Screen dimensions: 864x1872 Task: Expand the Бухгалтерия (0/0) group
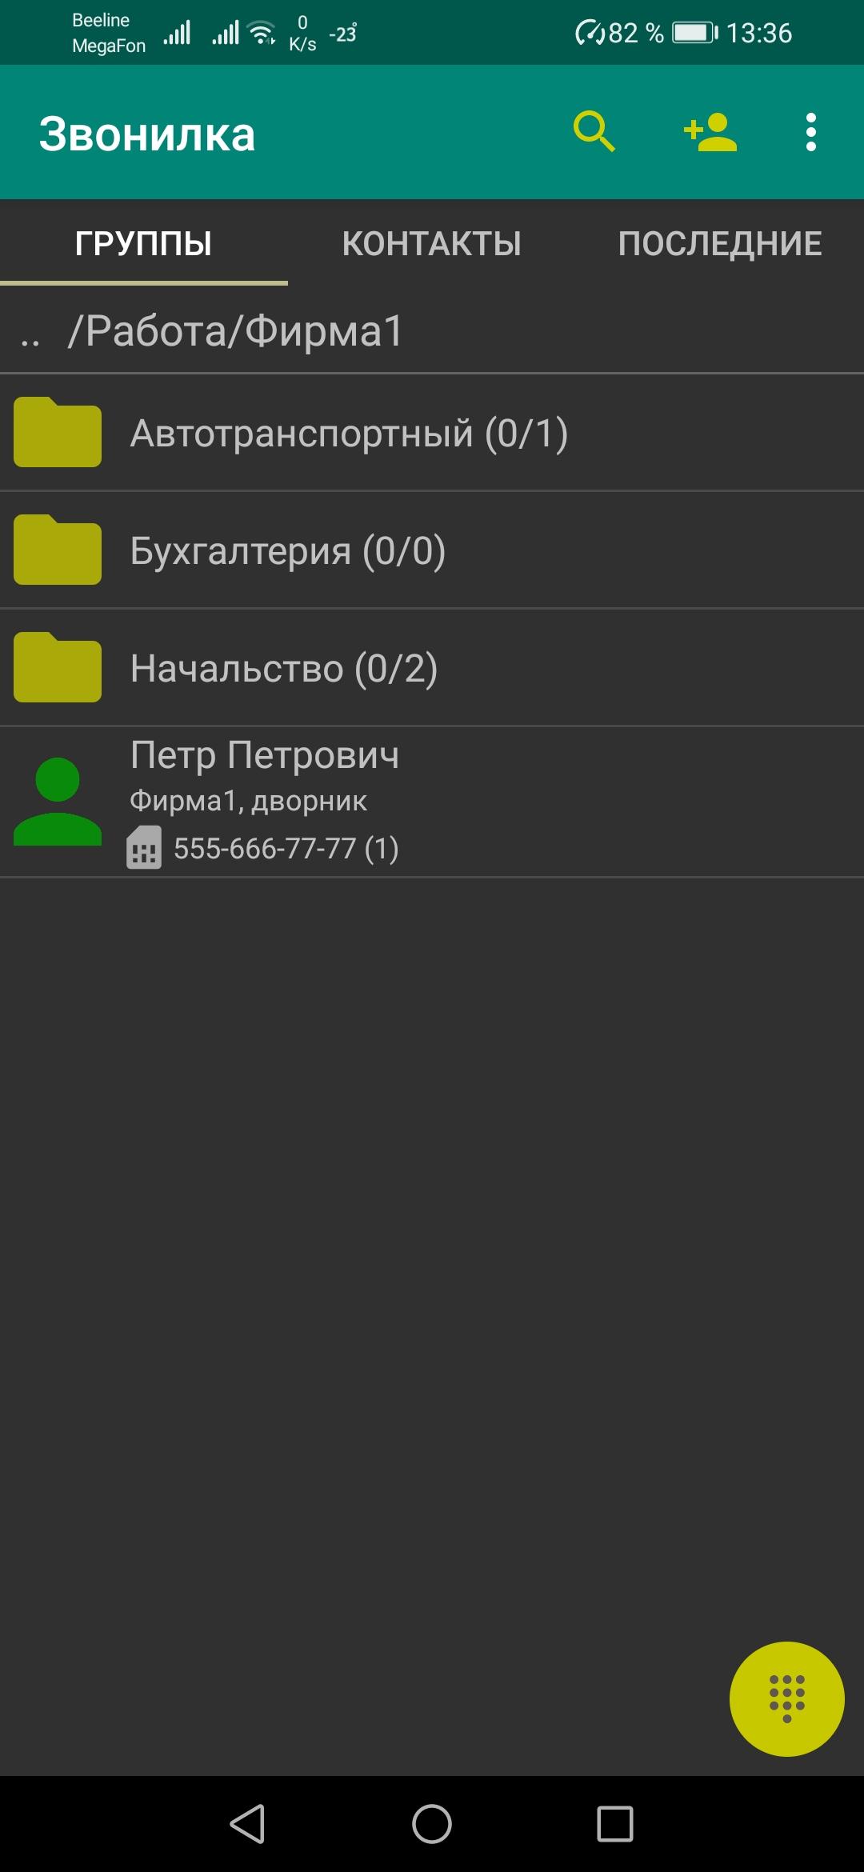click(x=432, y=550)
